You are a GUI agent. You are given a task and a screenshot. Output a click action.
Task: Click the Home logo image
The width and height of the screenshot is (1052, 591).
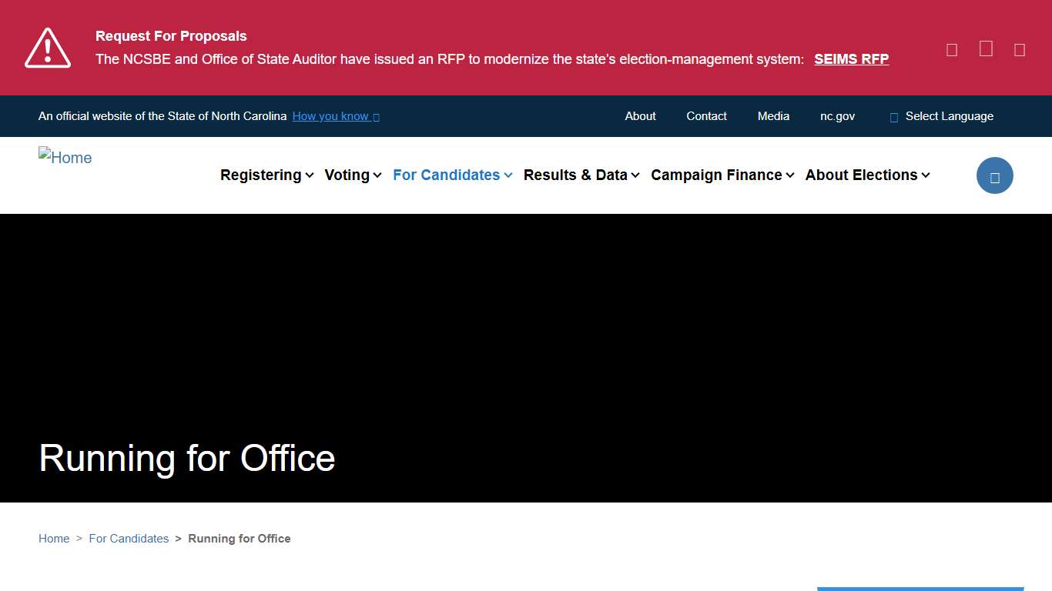(x=65, y=157)
